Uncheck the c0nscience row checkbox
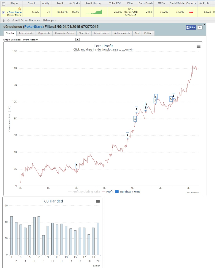This screenshot has height=268, width=215. [x=3, y=12]
